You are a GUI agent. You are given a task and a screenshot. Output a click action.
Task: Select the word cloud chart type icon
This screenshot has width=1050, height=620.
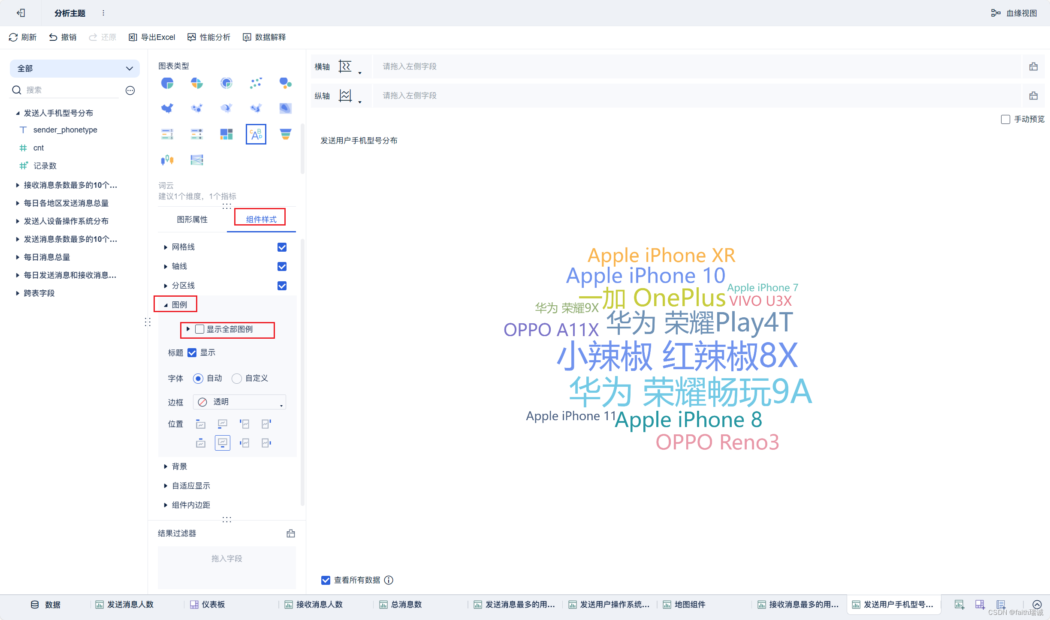(x=256, y=135)
